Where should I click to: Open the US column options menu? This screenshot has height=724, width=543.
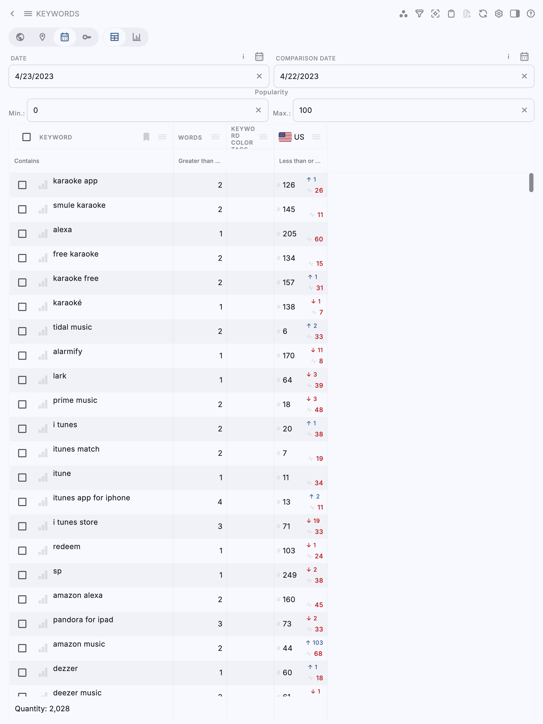coord(316,137)
